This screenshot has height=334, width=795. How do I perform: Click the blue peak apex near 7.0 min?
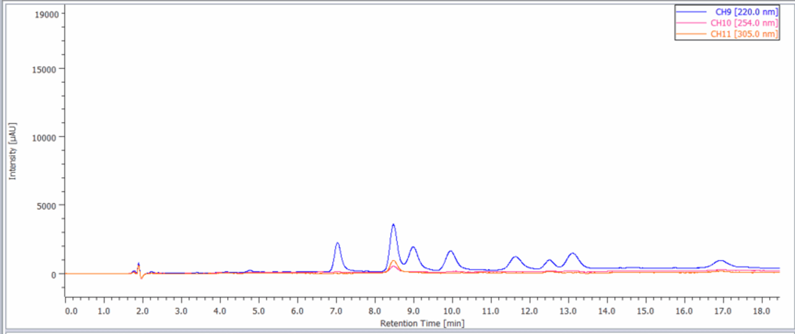(x=337, y=243)
